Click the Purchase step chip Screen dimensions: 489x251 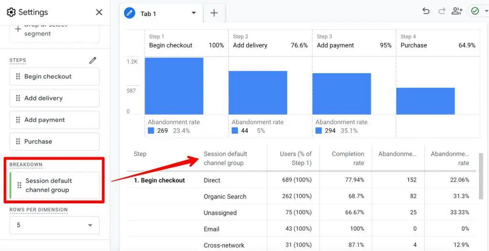[54, 142]
